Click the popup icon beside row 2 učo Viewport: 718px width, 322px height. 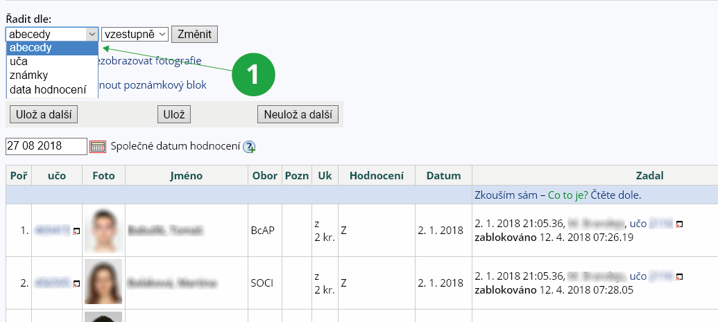(76, 283)
